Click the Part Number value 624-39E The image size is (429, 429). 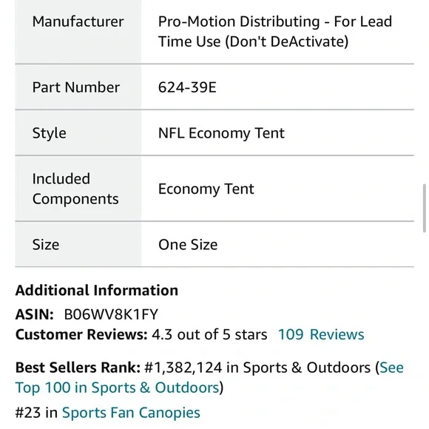point(187,87)
